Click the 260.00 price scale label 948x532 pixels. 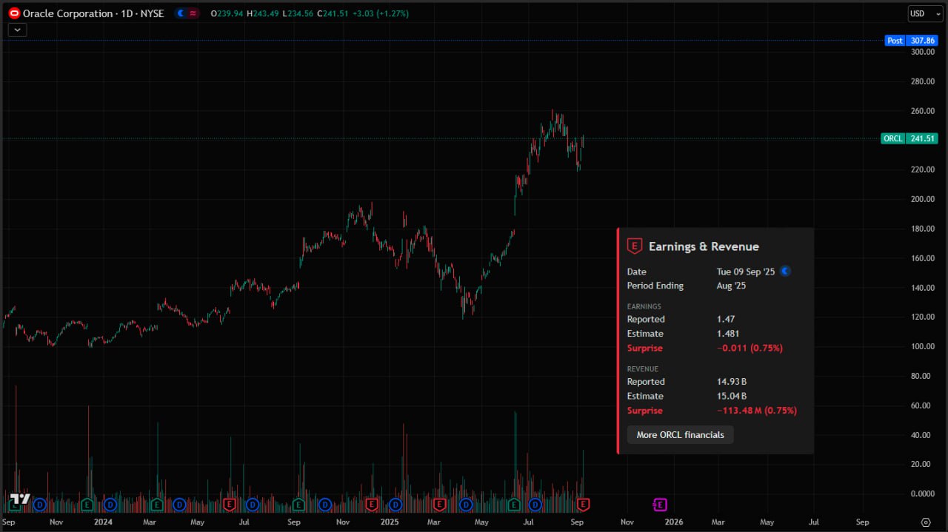click(x=923, y=111)
